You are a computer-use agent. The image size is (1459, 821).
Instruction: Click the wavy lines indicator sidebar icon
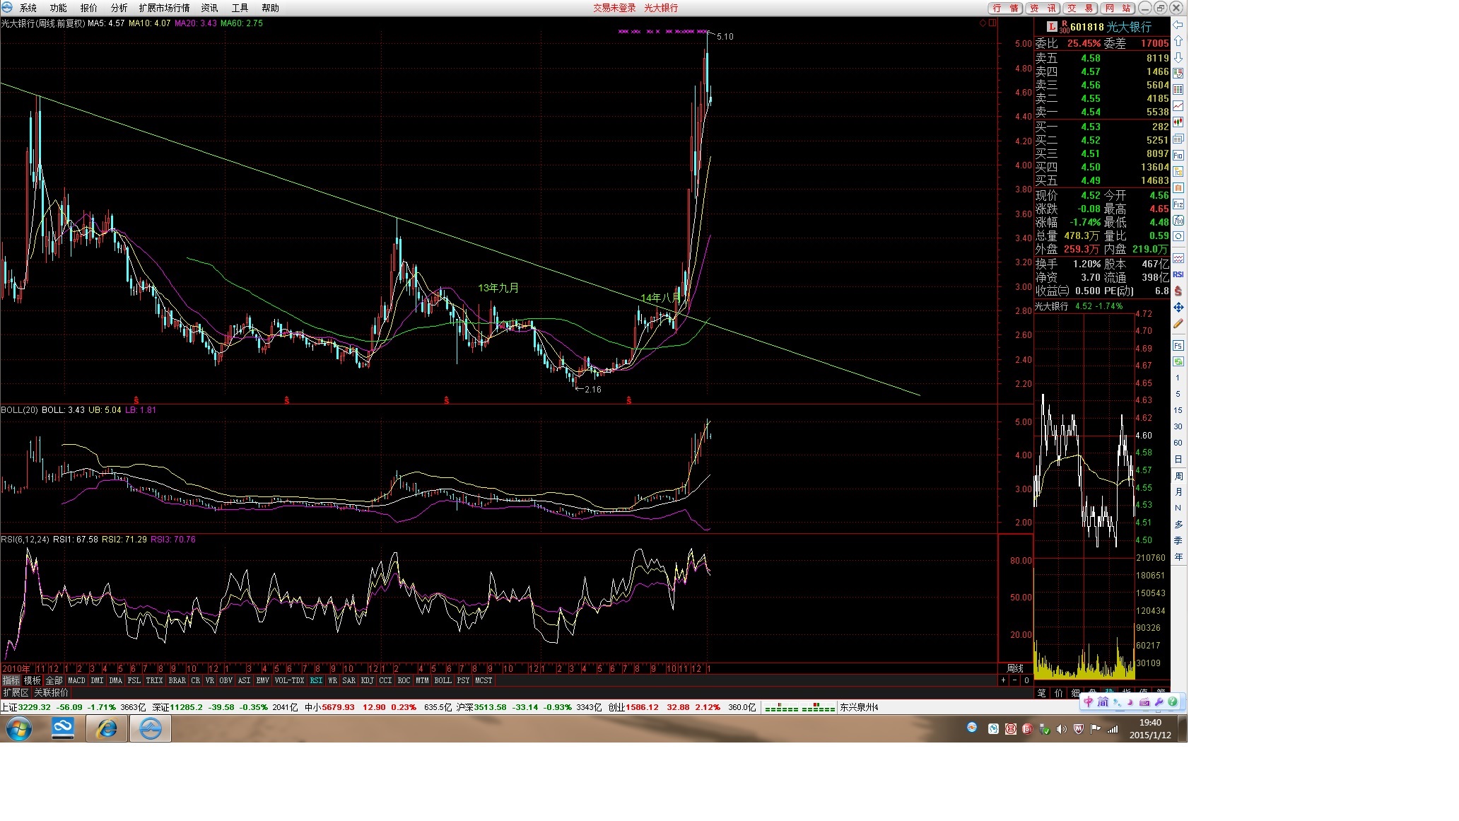tap(1178, 258)
